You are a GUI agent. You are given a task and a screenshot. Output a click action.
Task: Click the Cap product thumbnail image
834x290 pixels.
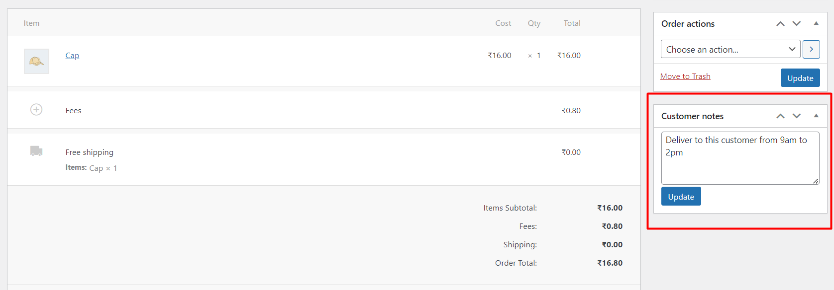click(36, 61)
